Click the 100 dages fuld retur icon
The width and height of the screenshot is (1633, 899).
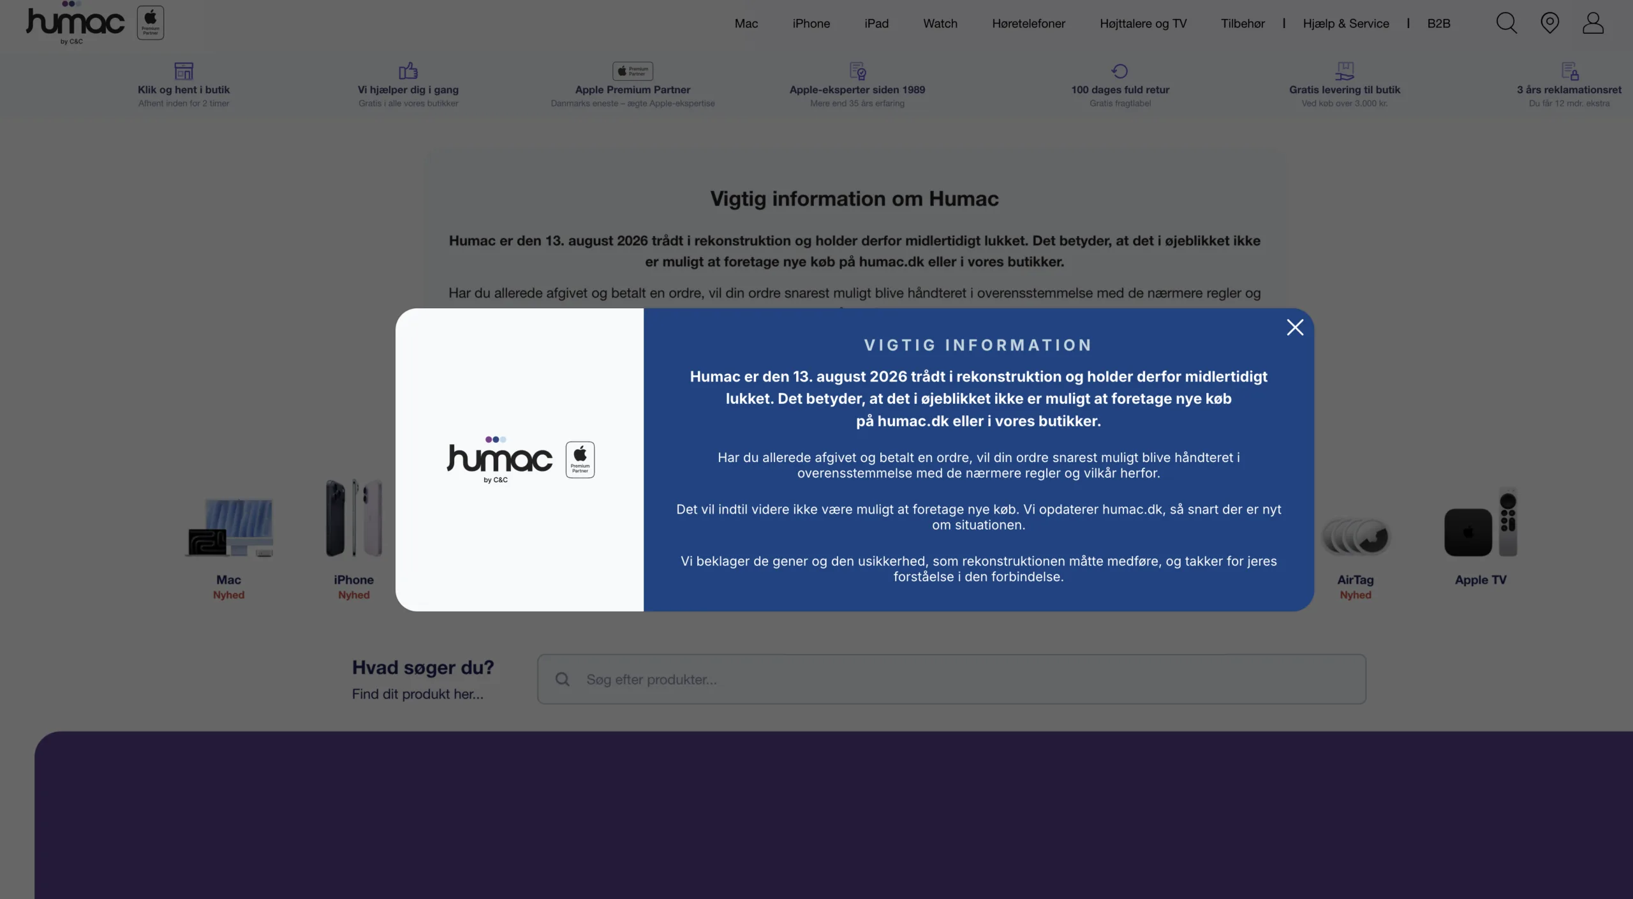click(x=1119, y=71)
